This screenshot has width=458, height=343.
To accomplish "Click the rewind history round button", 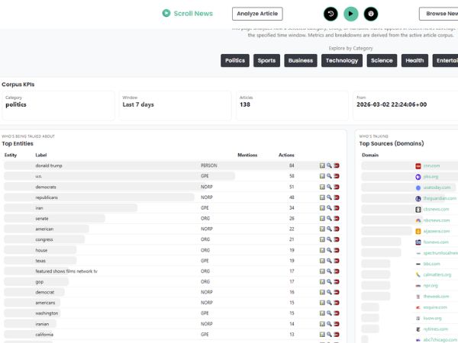I will (x=331, y=14).
